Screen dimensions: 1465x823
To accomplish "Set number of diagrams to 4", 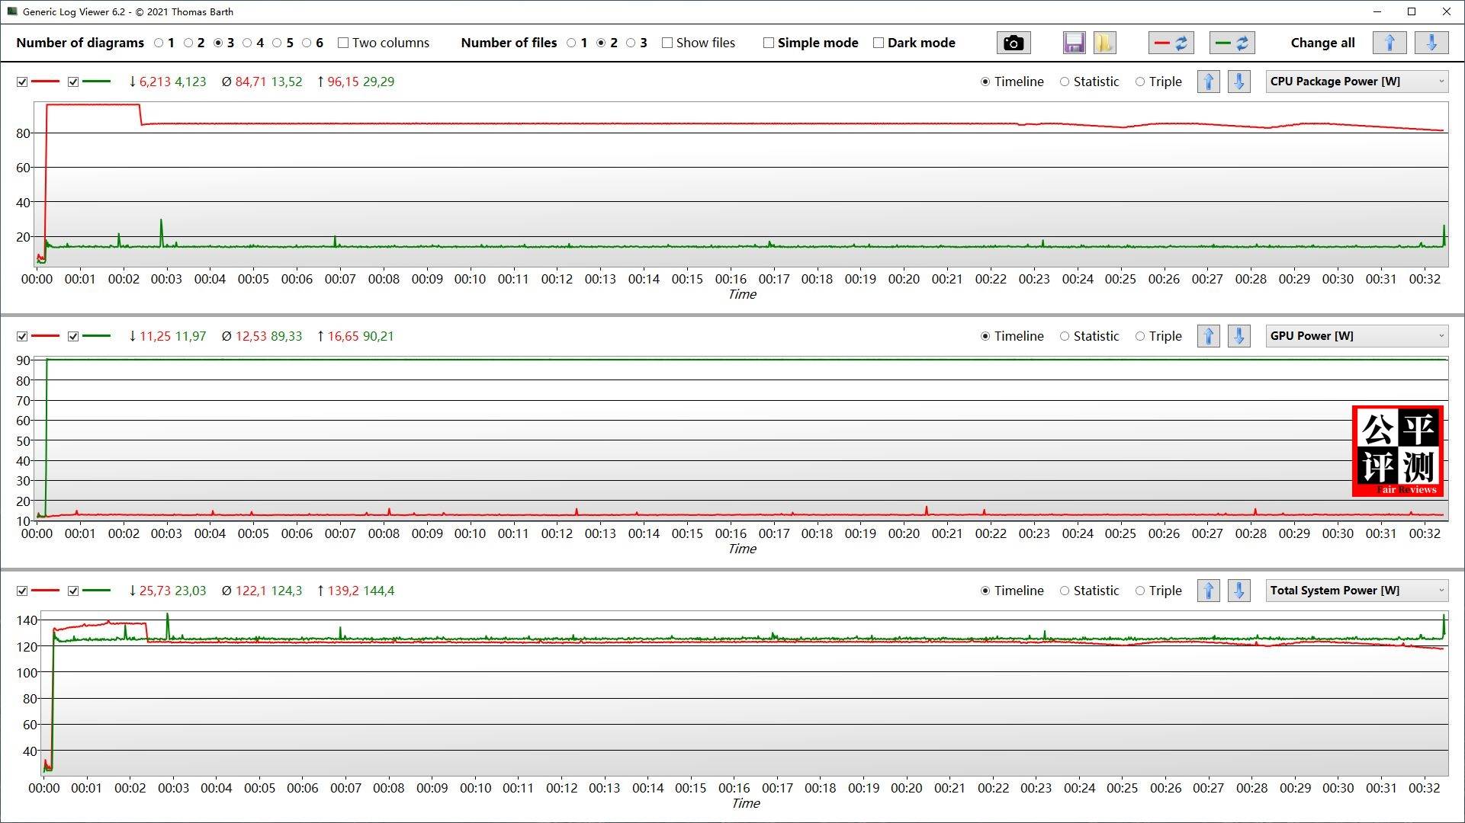I will coord(248,43).
